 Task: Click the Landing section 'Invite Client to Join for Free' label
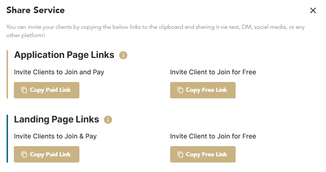coord(213,136)
